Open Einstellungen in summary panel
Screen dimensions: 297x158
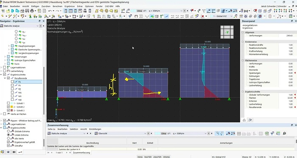click(x=95, y=129)
